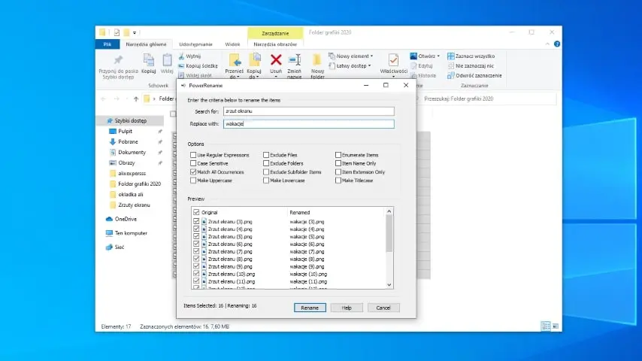
Task: Click the Kopiuj icon in Schowek group
Action: click(x=149, y=60)
